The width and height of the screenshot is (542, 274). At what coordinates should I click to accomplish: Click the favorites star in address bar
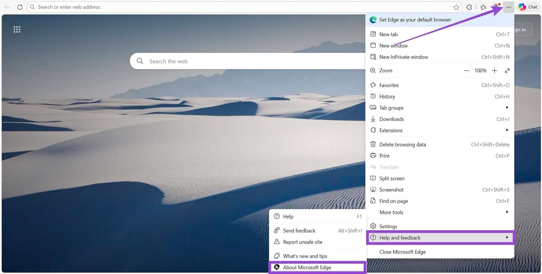[456, 7]
